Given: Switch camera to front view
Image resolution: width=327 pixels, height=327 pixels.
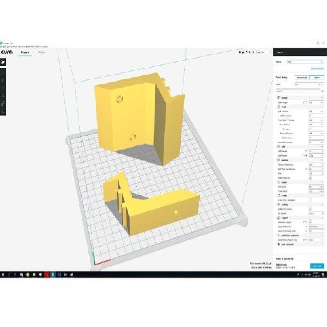Looking at the screenshot, I should tap(243, 52).
